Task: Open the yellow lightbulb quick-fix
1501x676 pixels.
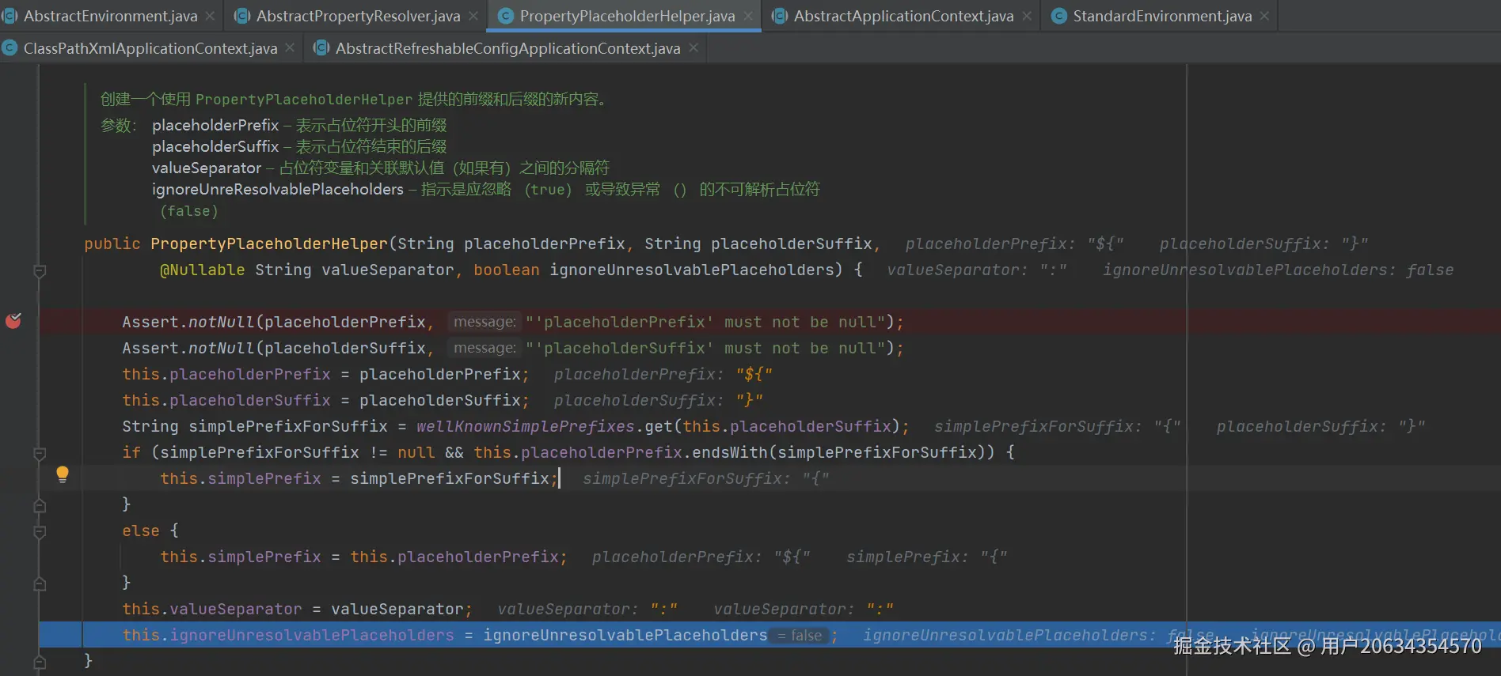Action: pyautogui.click(x=63, y=474)
